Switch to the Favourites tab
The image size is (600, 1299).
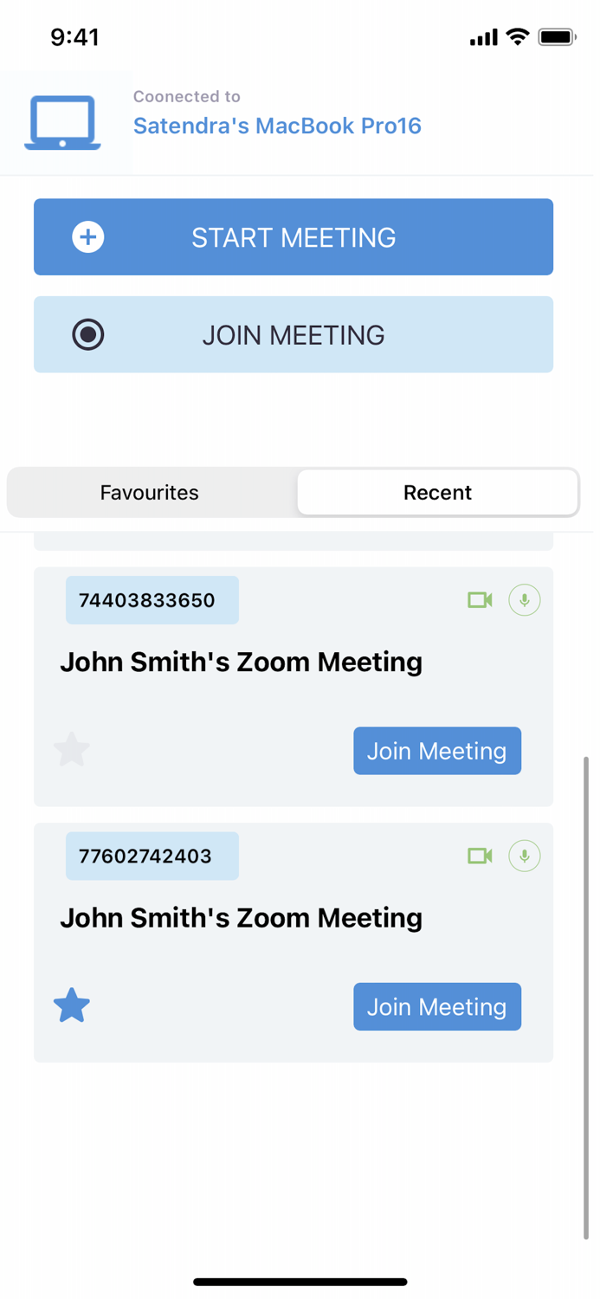pyautogui.click(x=149, y=492)
